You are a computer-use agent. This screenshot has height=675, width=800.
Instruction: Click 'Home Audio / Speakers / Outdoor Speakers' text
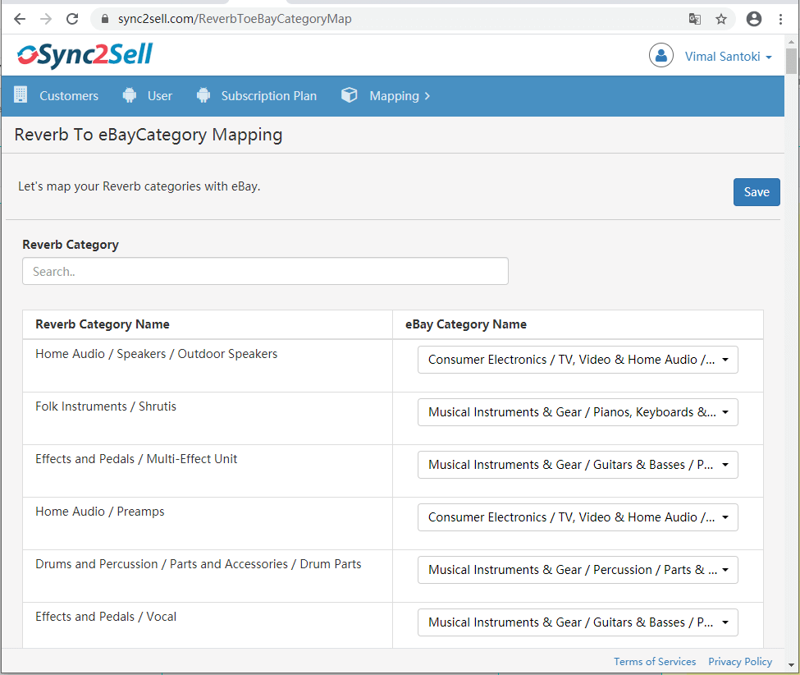click(x=156, y=354)
